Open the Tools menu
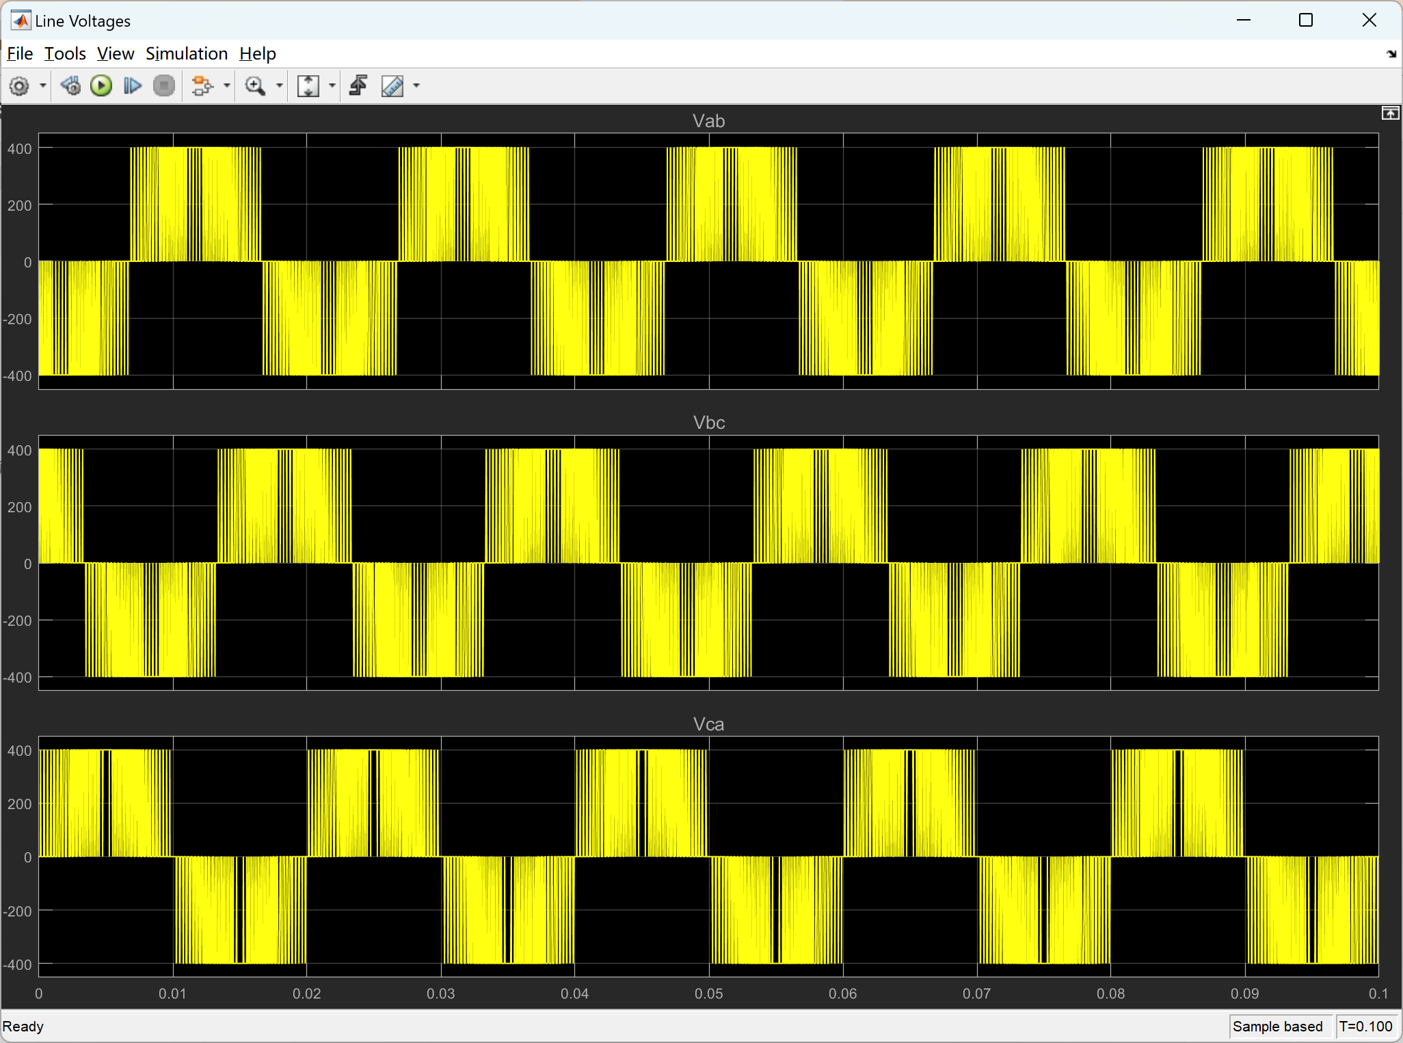The width and height of the screenshot is (1403, 1043). pos(65,53)
